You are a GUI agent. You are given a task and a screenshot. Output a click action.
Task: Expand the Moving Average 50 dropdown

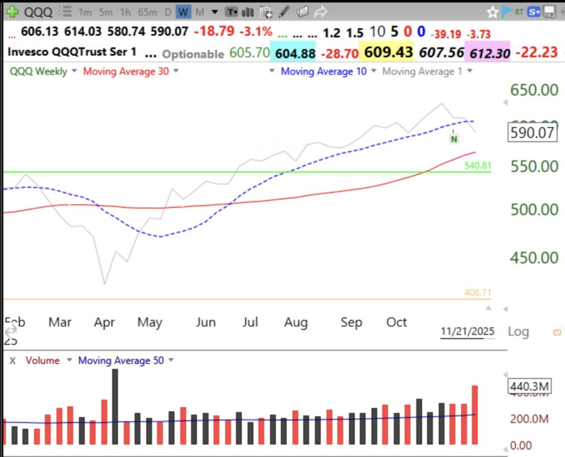(x=170, y=360)
